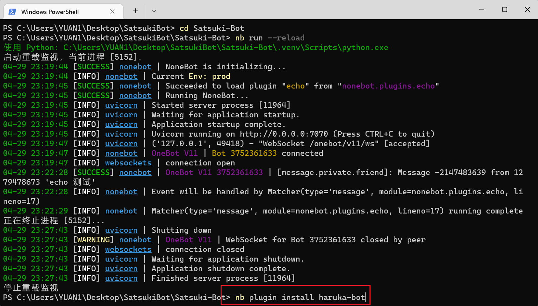Click the '启动重载监视' line with process 5152

(x=72, y=57)
